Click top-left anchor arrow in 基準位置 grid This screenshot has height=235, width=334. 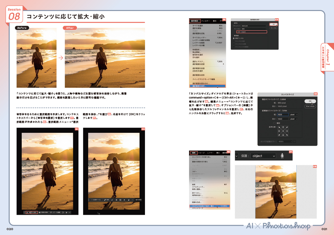pyautogui.click(x=279, y=127)
